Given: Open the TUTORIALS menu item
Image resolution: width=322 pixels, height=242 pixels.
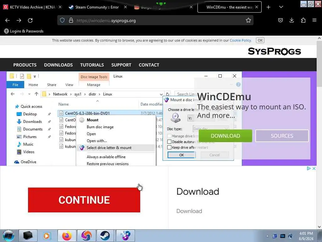Looking at the screenshot, I should pyautogui.click(x=92, y=65).
